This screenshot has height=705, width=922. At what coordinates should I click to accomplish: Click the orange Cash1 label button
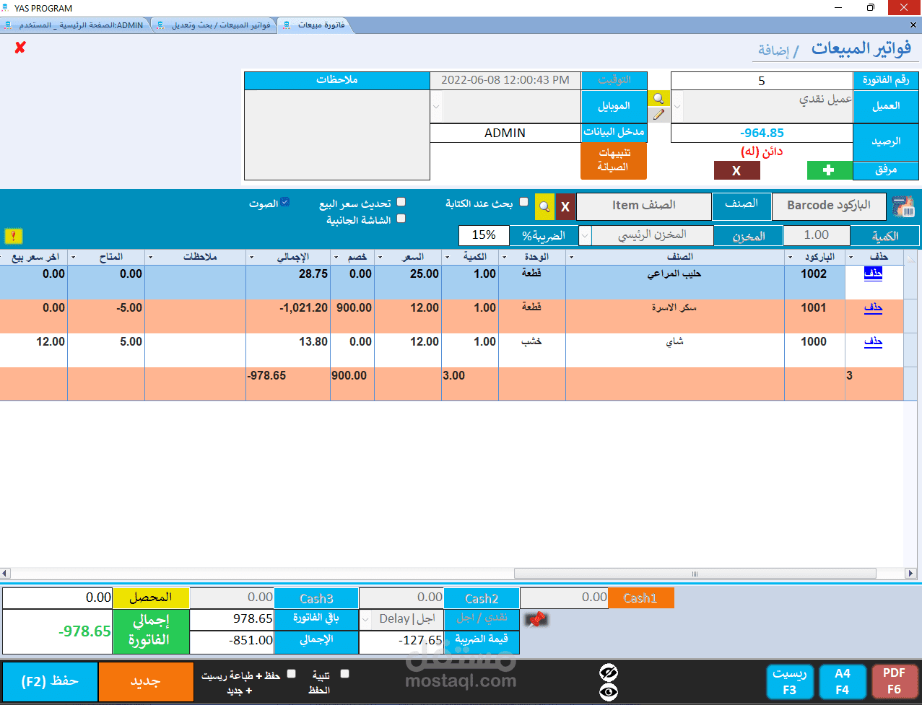tap(640, 598)
